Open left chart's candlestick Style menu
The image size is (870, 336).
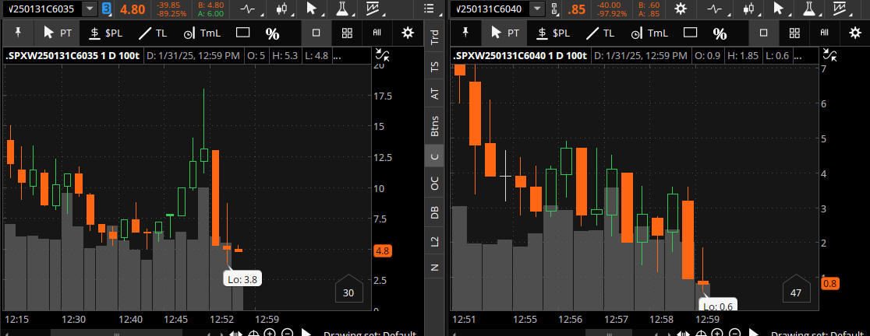pos(281,9)
